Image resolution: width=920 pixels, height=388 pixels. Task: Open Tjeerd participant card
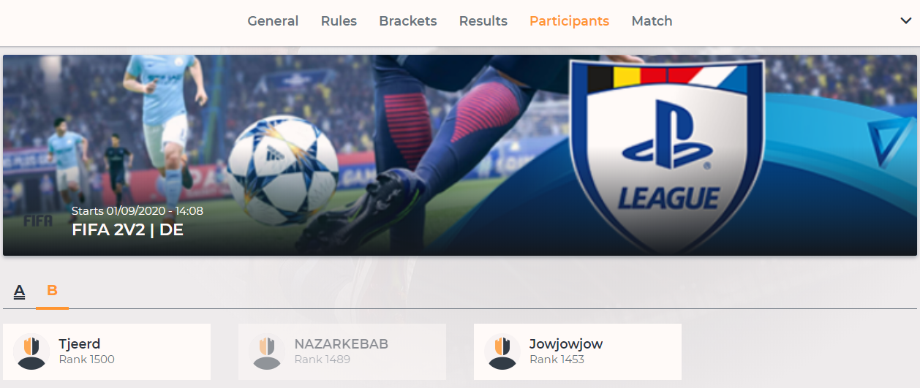107,352
